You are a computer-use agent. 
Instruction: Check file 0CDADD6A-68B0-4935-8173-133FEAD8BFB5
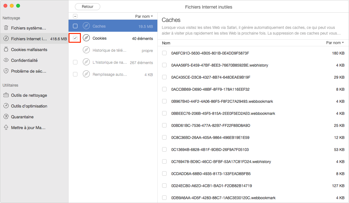click(164, 174)
